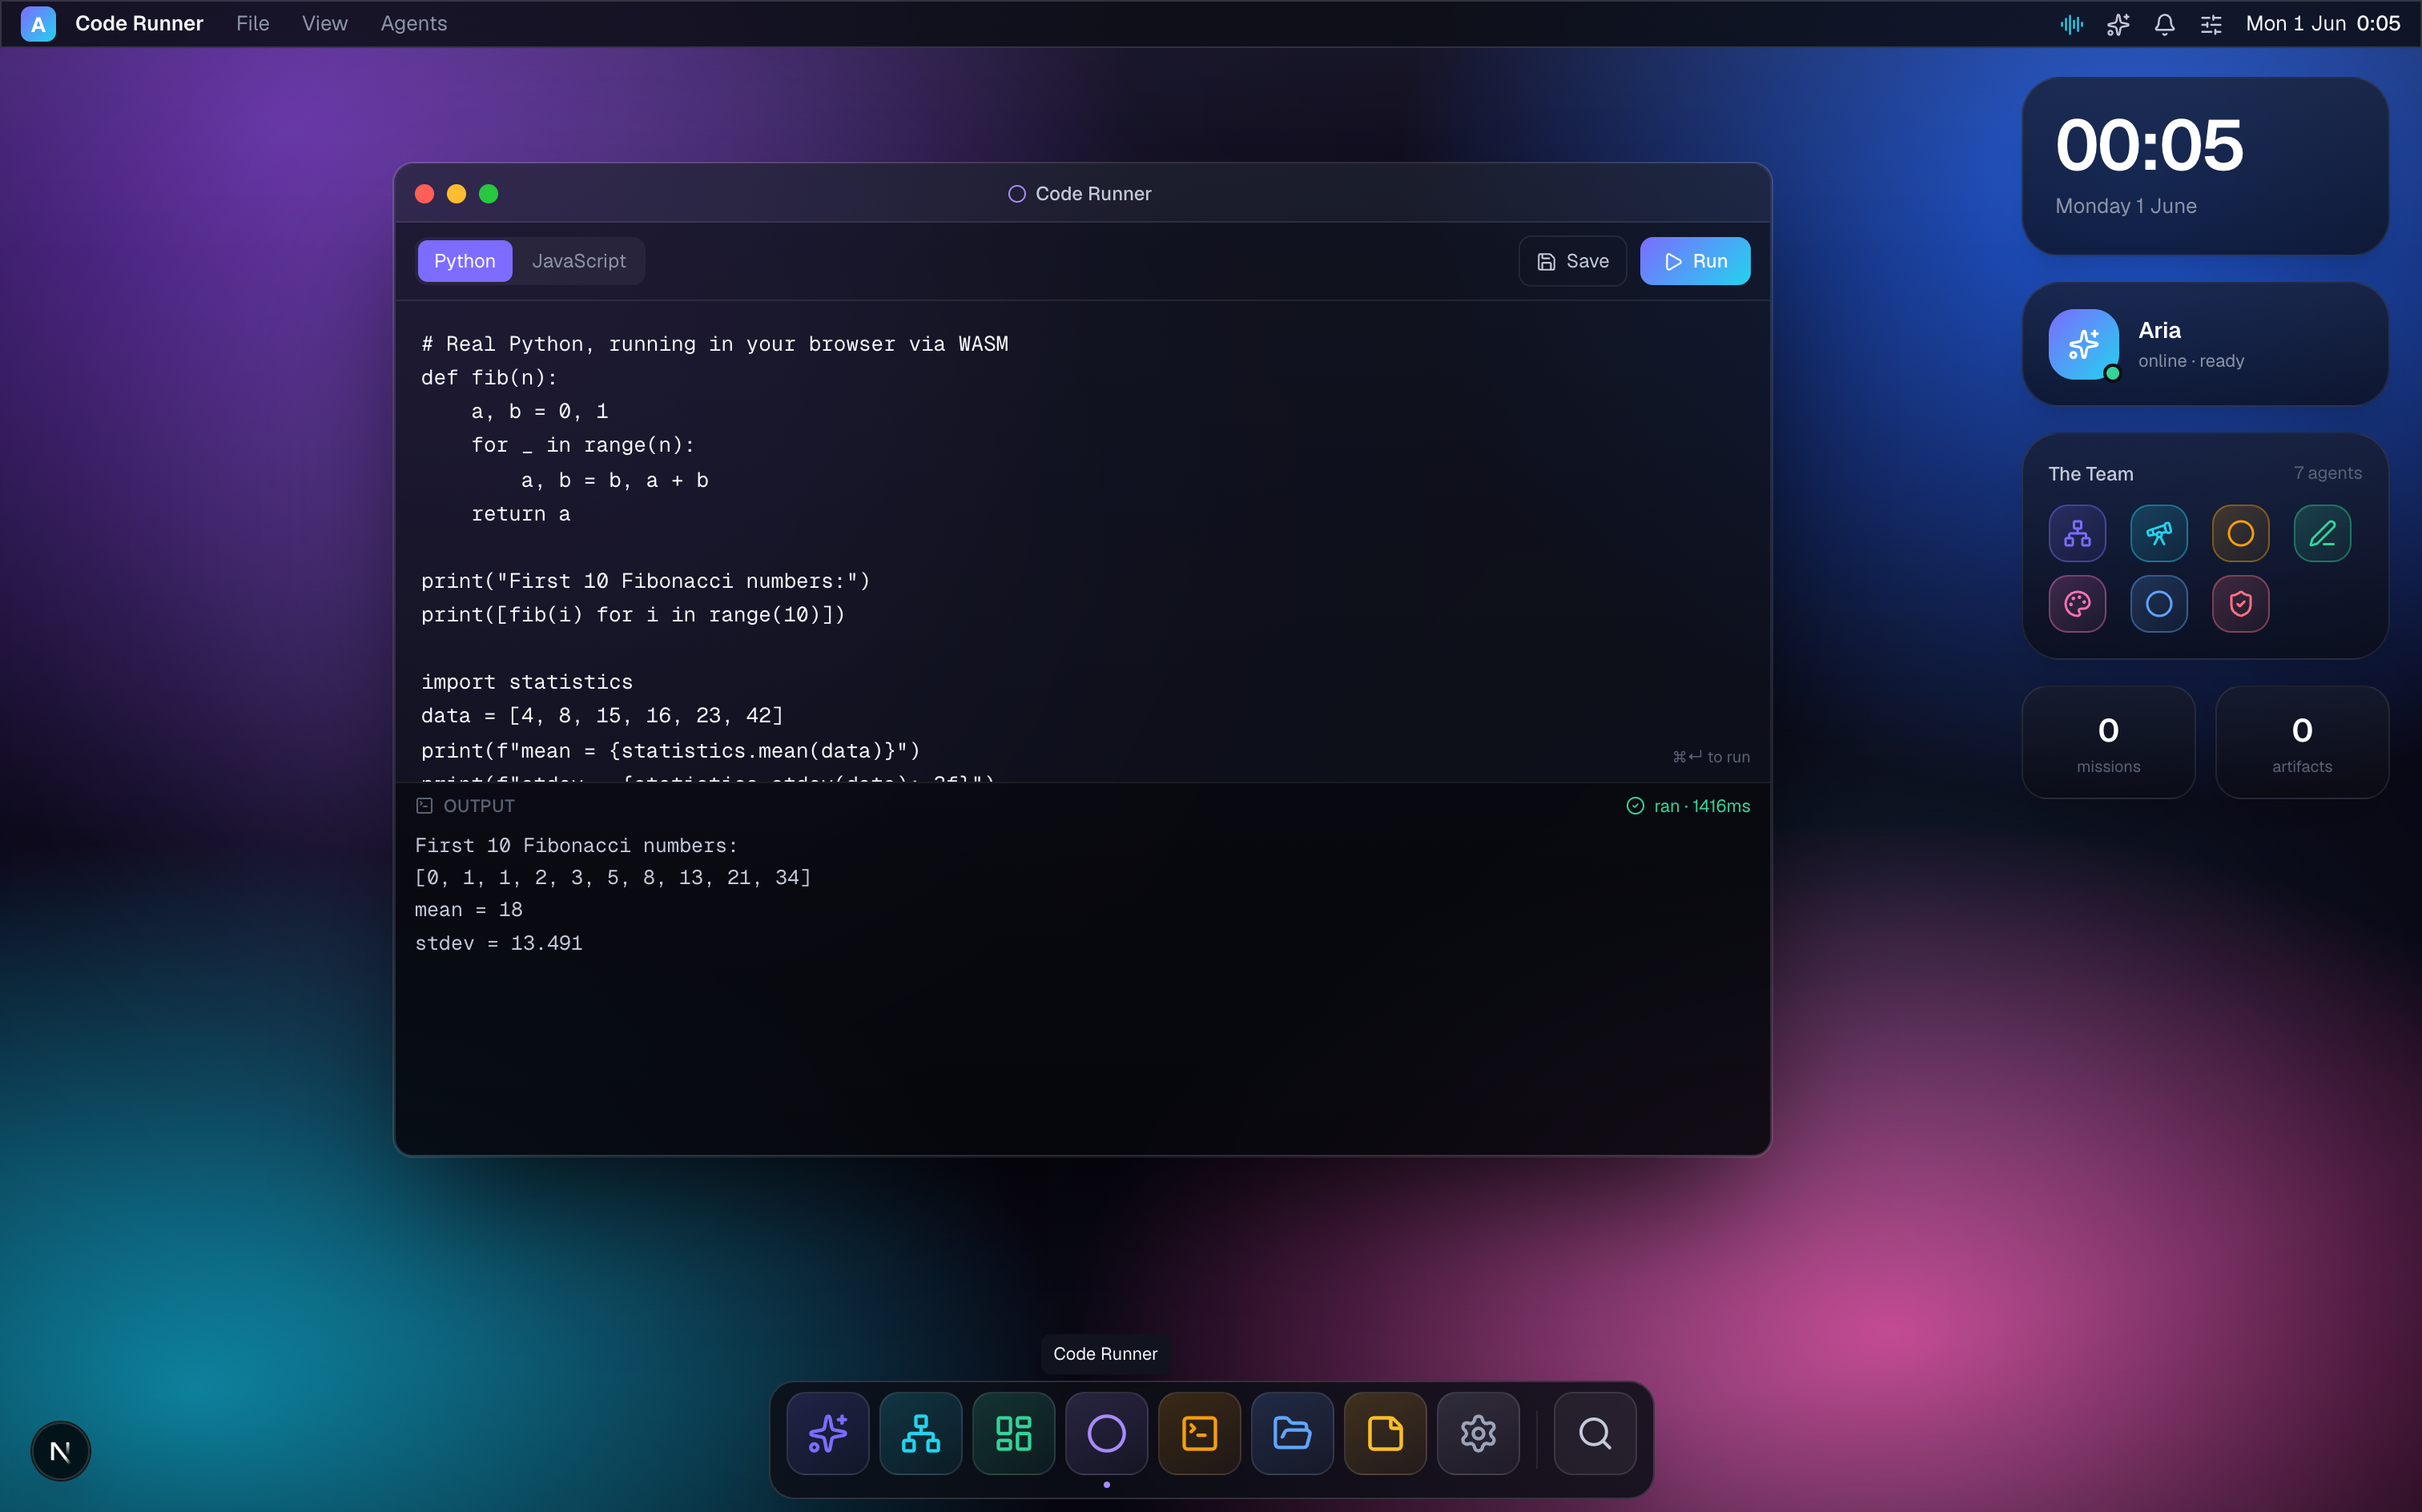Open the Agents menu
Viewport: 2422px width, 1512px height.
pos(414,24)
